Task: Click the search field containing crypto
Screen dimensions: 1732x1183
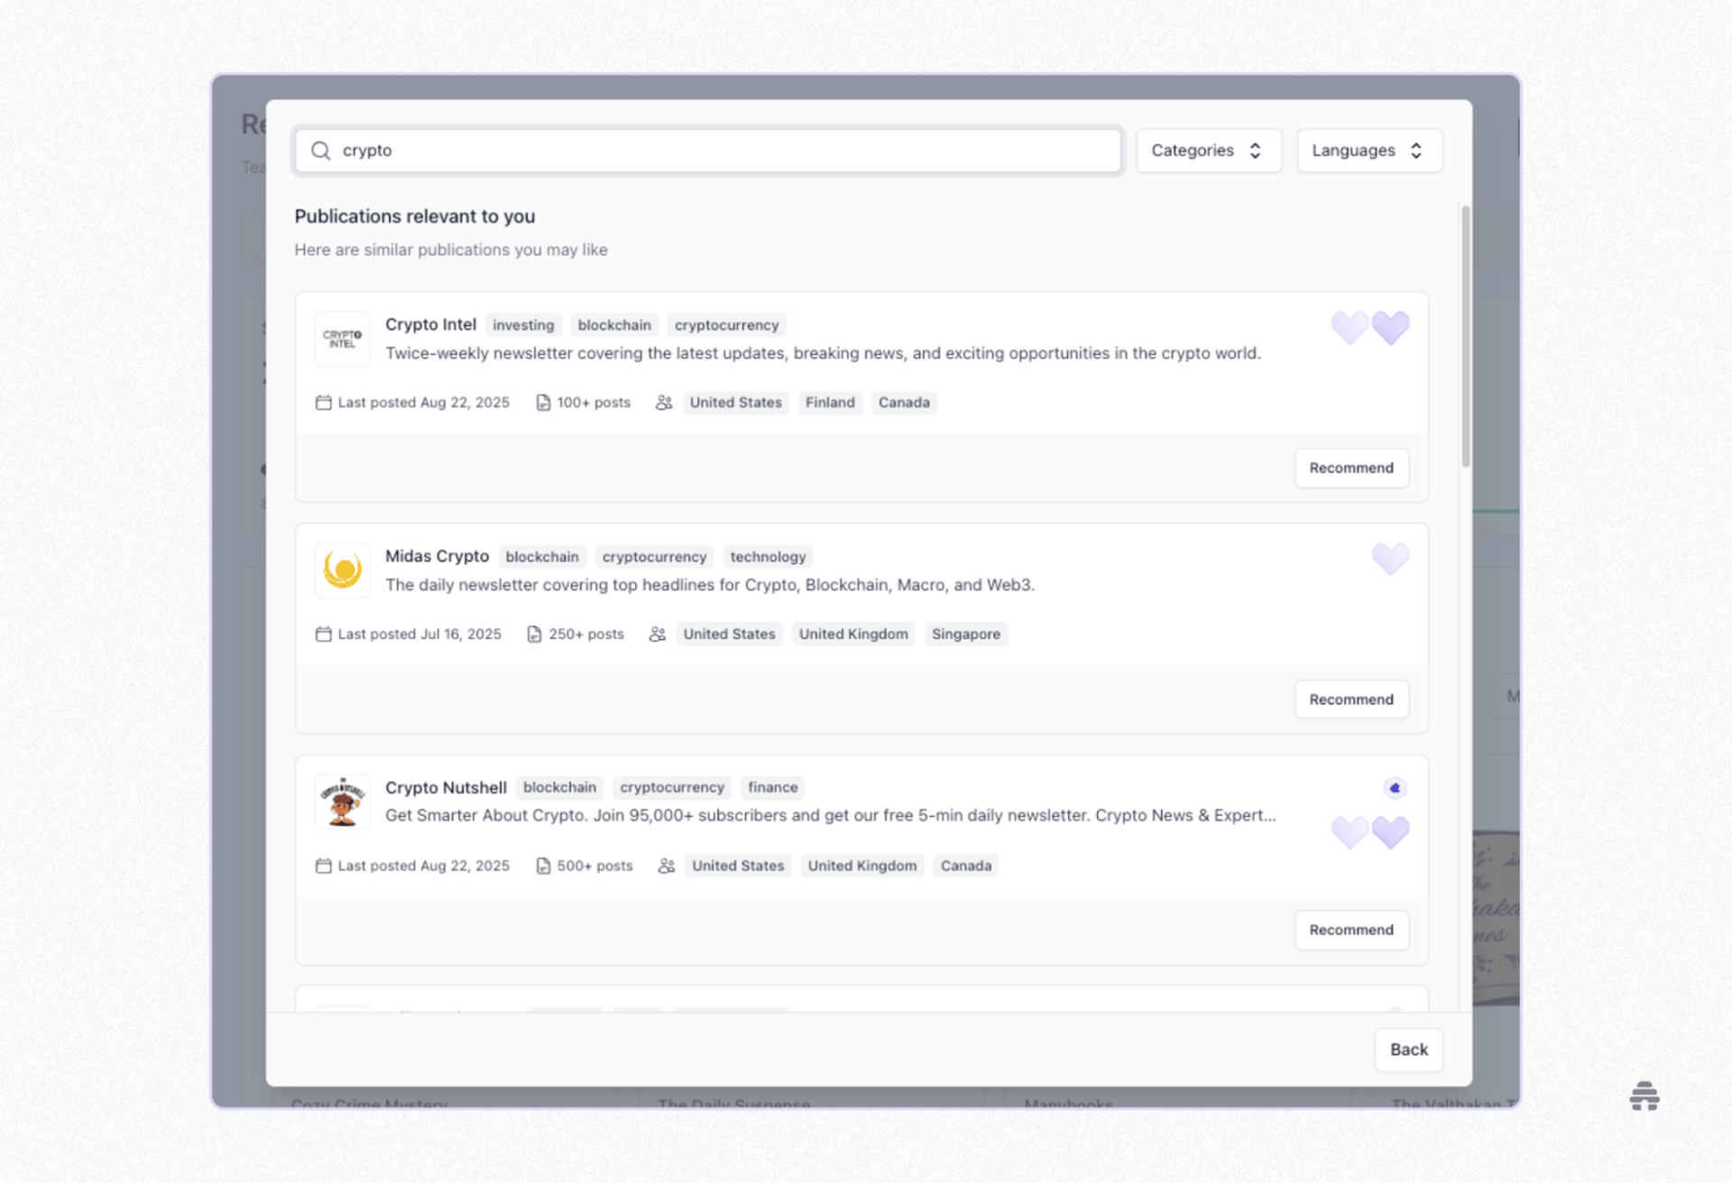Action: point(713,151)
